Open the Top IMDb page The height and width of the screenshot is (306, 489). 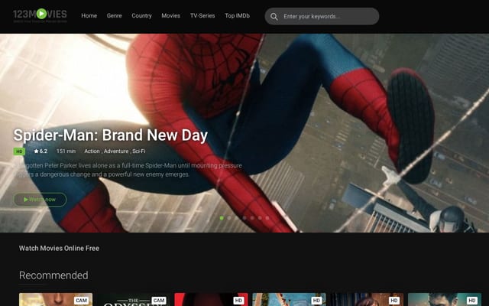(238, 15)
